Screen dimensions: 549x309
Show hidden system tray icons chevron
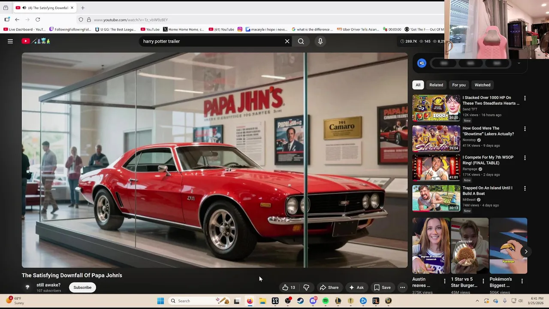click(x=477, y=301)
